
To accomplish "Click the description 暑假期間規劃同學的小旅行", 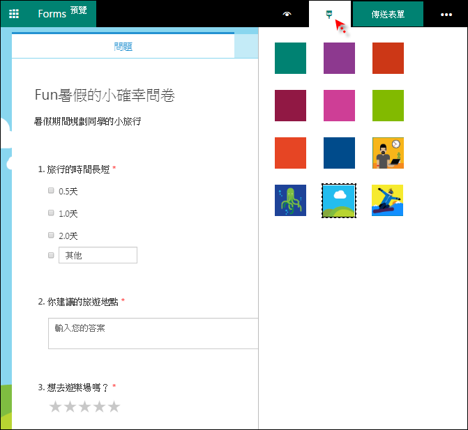I will [87, 121].
